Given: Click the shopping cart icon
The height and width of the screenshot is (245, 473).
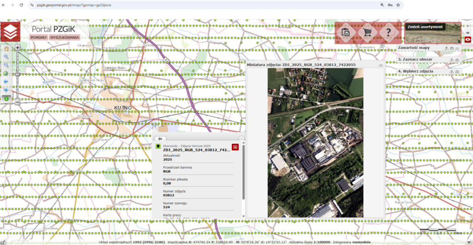Looking at the screenshot, I should [368, 32].
